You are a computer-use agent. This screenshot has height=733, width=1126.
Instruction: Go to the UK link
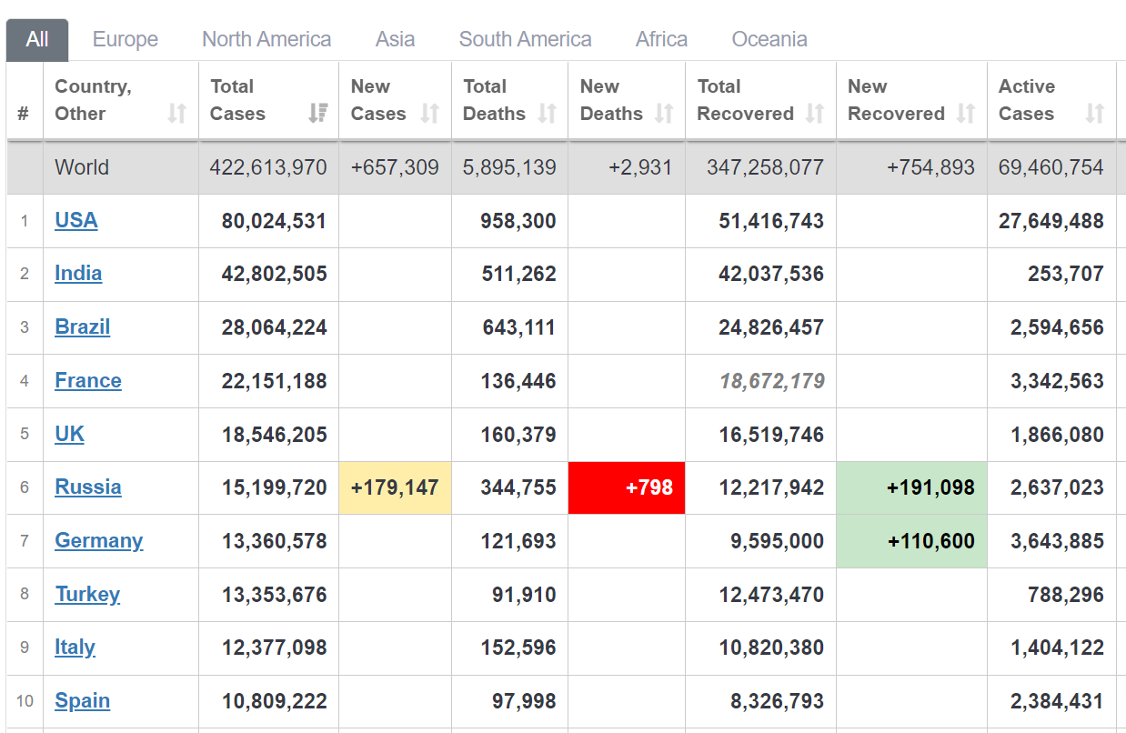[70, 434]
